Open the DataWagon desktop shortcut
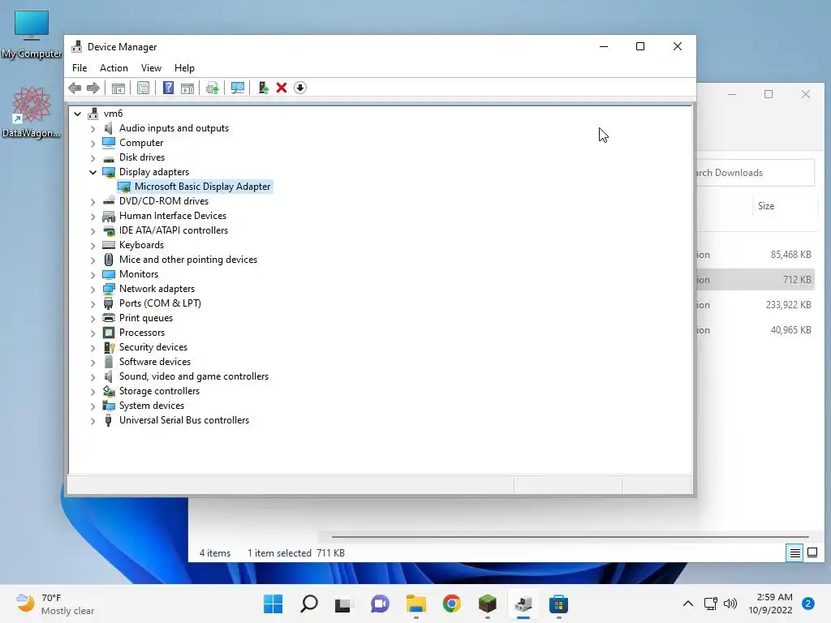Screen dimensions: 831x623 (x=32, y=112)
